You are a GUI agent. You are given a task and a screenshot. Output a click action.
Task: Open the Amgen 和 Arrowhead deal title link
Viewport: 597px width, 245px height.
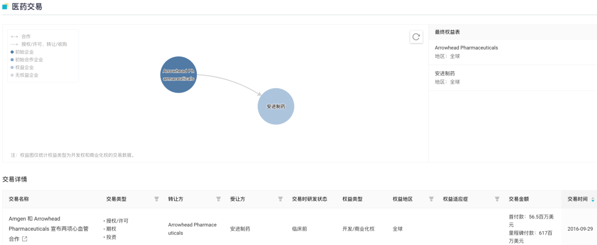pos(48,228)
